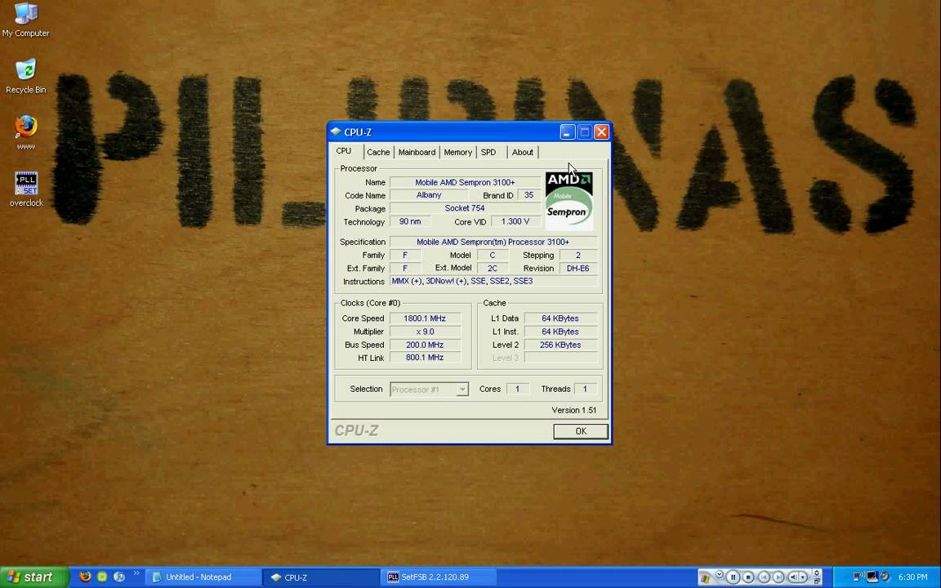Click the L1 Data value 64 KBytes
The image size is (941, 588).
[x=560, y=318]
